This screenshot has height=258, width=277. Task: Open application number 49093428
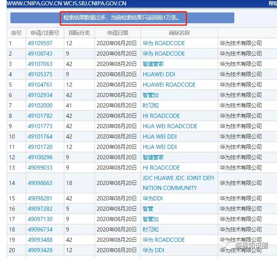40,250
